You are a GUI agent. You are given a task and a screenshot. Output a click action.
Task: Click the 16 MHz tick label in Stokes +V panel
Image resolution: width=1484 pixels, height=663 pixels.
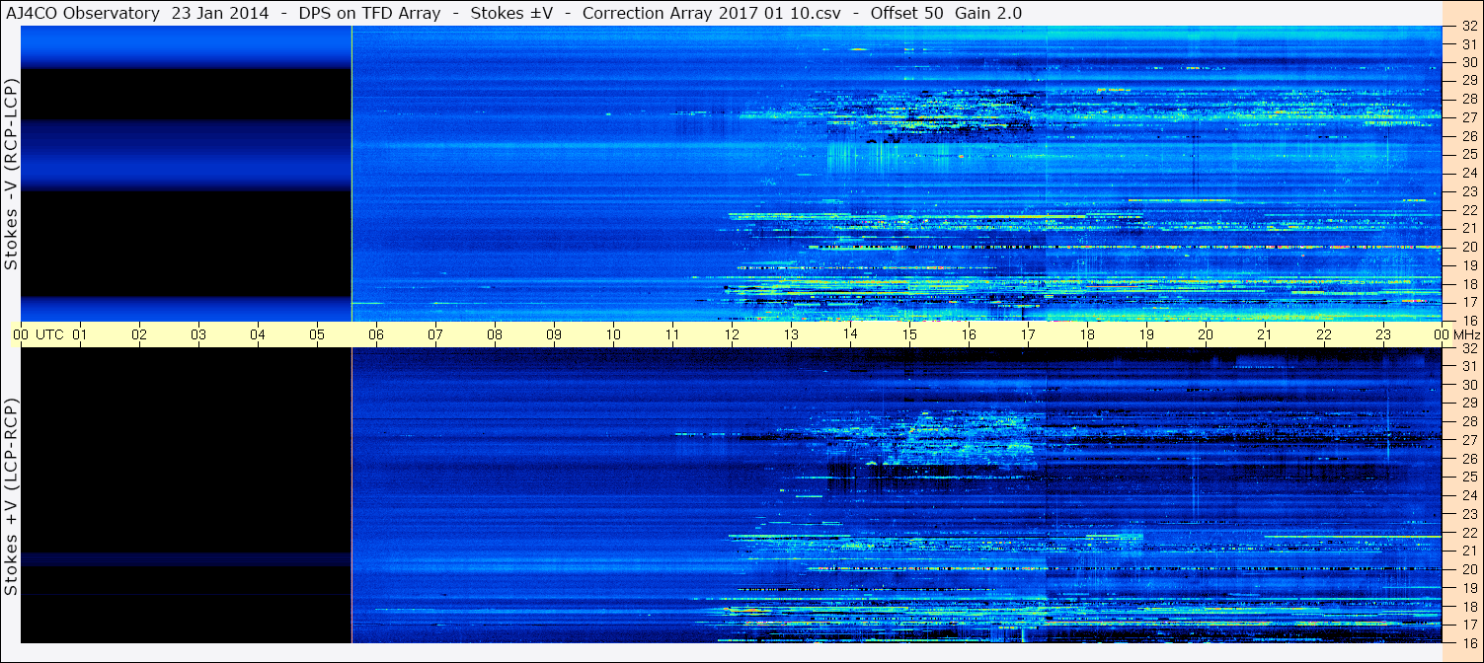pos(1469,642)
